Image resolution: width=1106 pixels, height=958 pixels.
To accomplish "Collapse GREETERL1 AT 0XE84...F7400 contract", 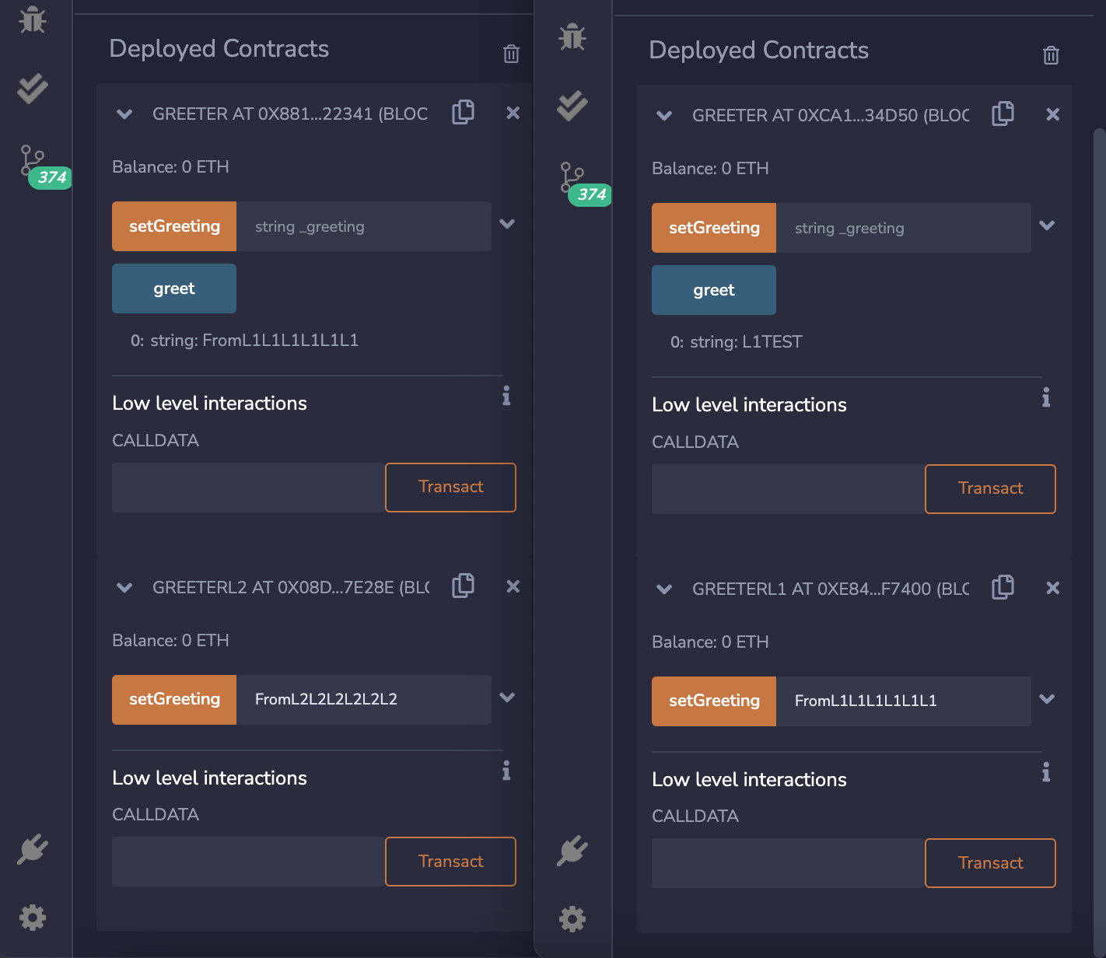I will click(x=664, y=589).
